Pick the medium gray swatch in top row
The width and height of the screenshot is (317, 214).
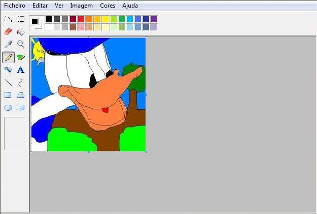coord(65,19)
